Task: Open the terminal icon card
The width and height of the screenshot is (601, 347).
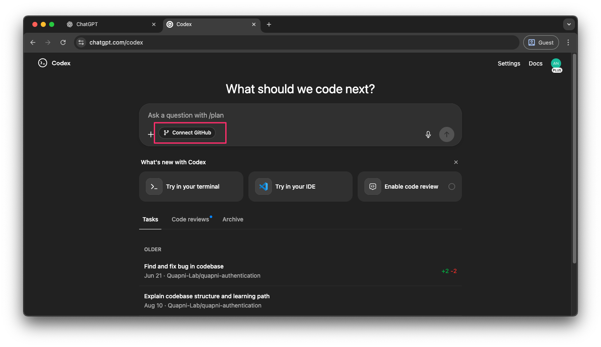Action: [x=154, y=187]
